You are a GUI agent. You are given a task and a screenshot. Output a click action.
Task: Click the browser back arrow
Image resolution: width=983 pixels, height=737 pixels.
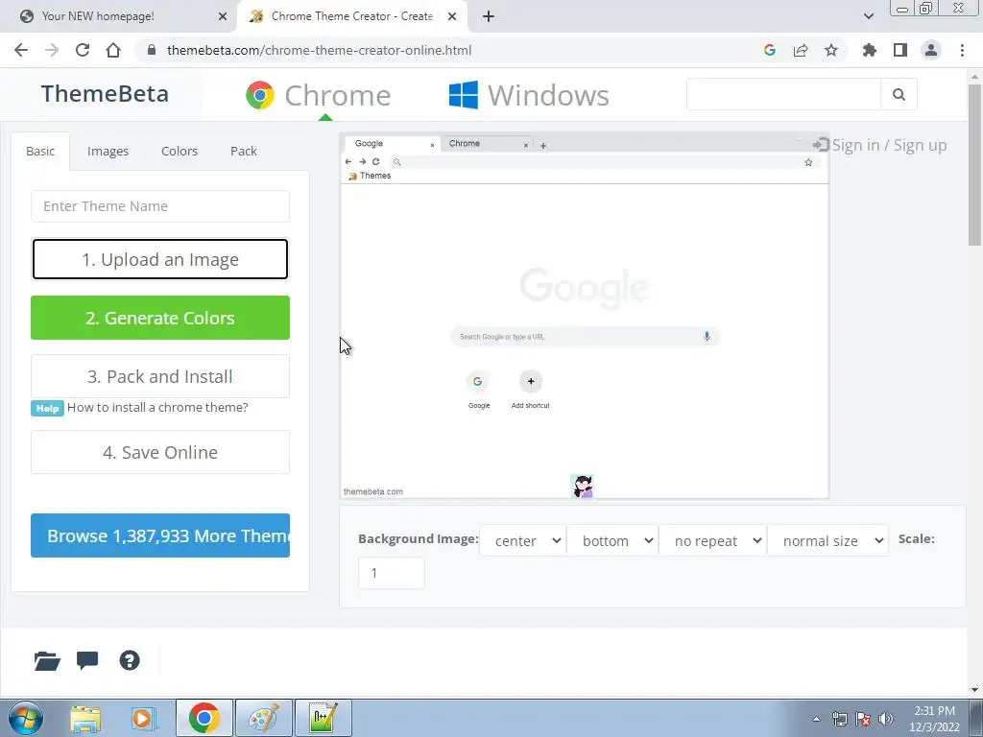[21, 50]
